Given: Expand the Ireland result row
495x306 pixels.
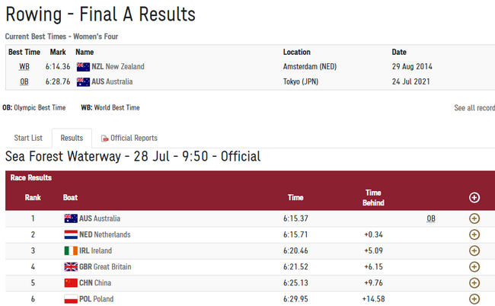Looking at the screenshot, I should coord(474,250).
